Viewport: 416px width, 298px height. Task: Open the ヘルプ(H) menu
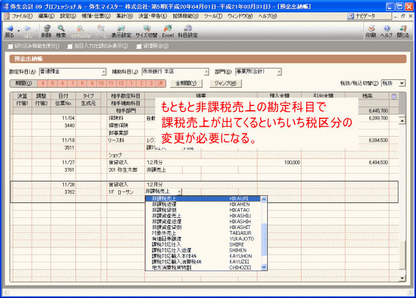268,16
